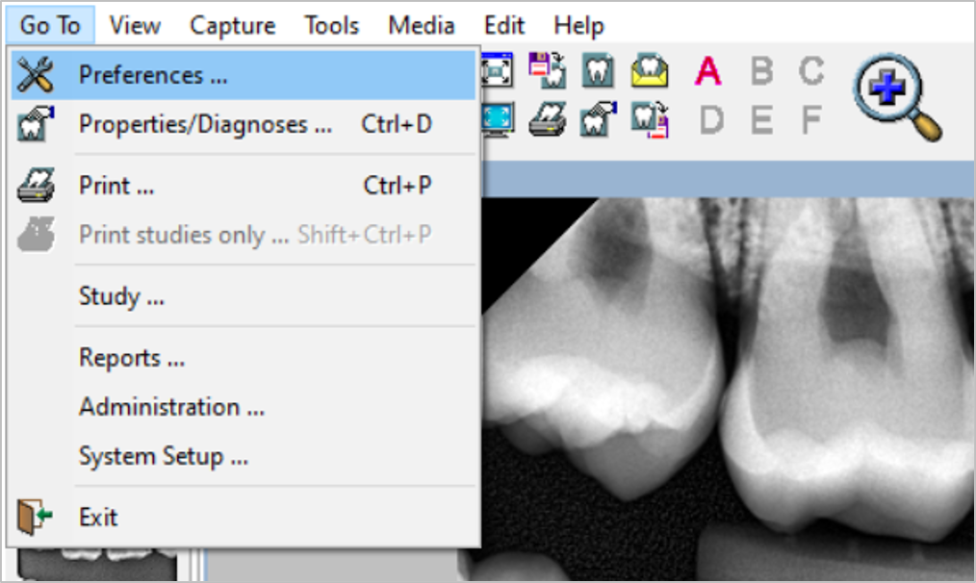
Task: Open the Study menu item
Action: pyautogui.click(x=121, y=296)
